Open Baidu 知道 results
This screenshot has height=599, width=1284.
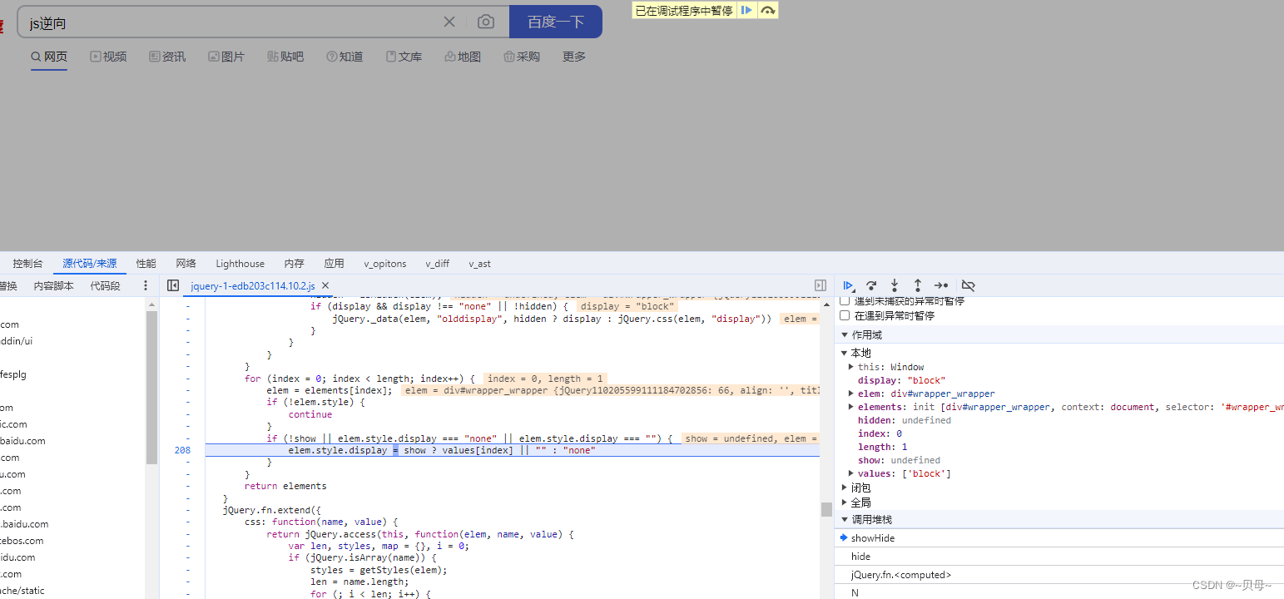click(345, 57)
